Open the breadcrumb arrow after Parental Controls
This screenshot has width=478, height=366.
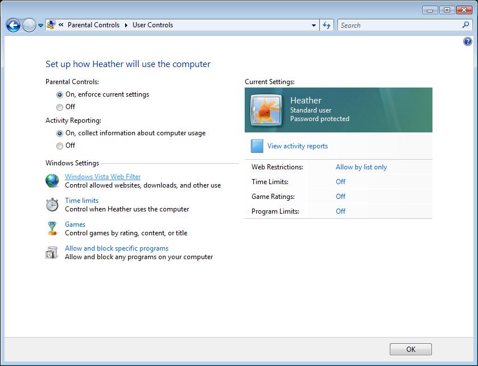[126, 25]
